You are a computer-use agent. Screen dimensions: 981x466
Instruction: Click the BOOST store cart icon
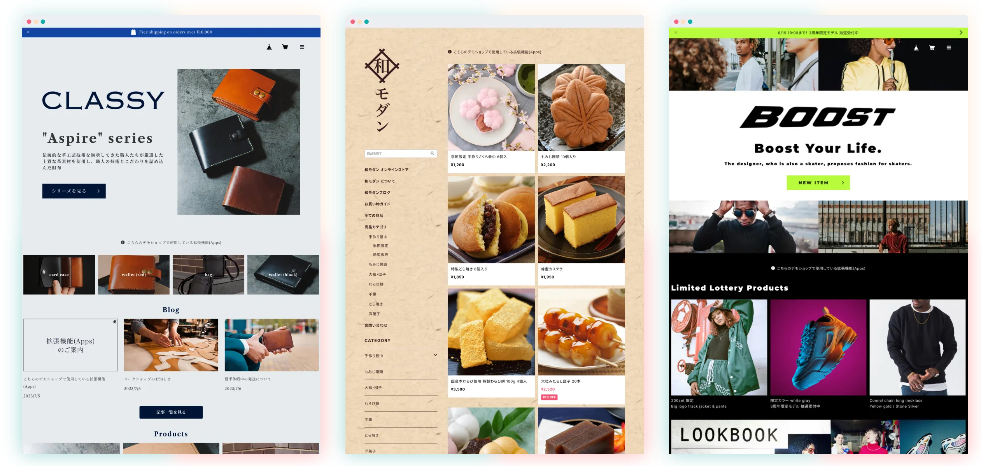934,47
